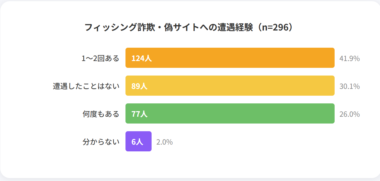
Task: Click the 2.0% percentage value
Action: point(164,142)
